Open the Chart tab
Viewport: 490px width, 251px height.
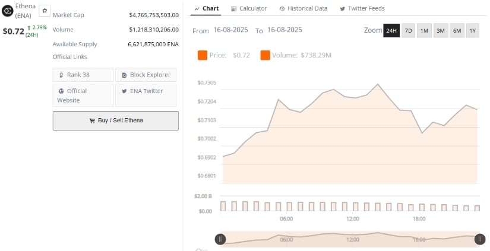pos(206,8)
